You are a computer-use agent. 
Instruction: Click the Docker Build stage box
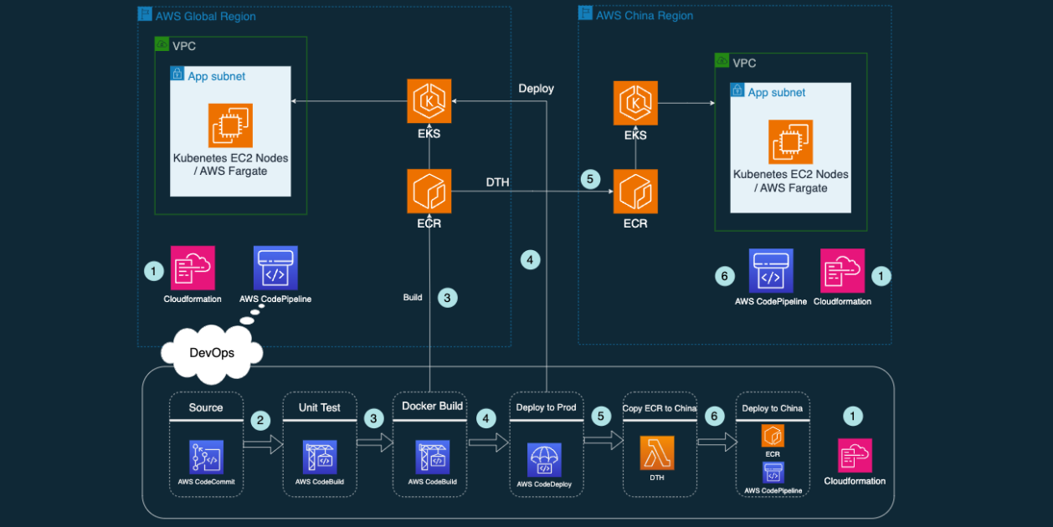click(429, 443)
